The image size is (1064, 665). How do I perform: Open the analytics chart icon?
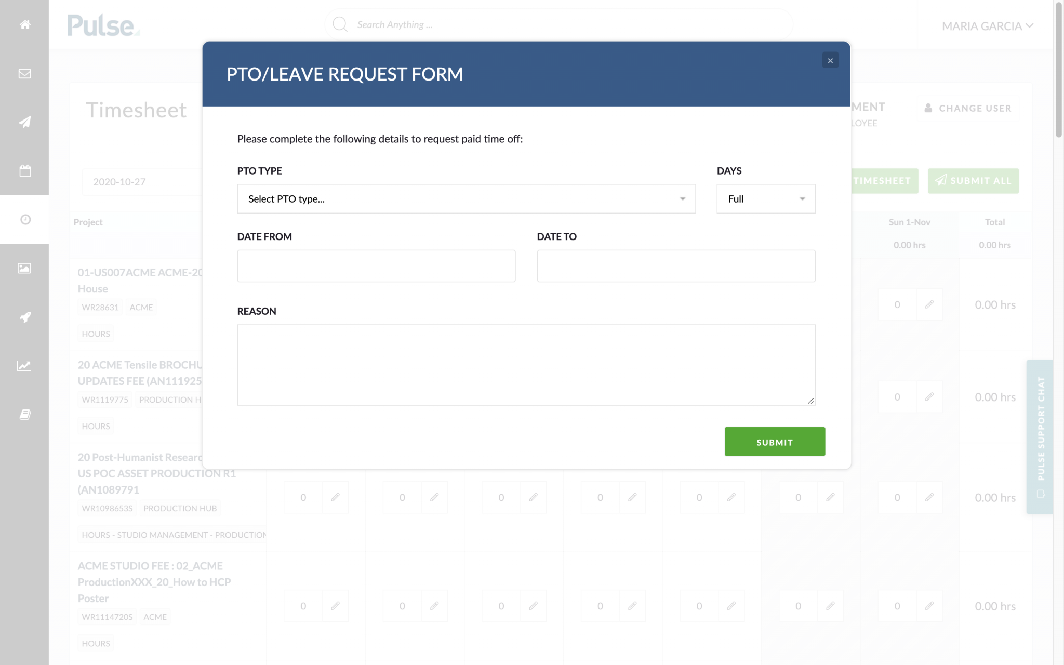[x=24, y=366]
